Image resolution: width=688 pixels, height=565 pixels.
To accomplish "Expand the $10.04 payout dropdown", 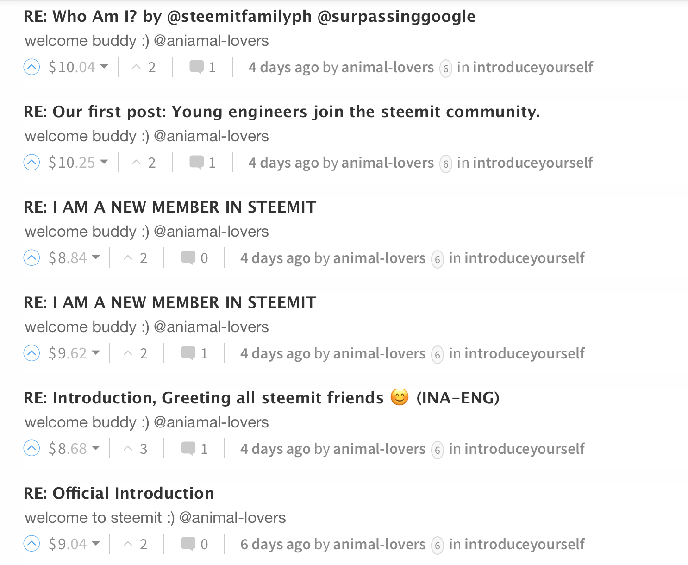I will 104,67.
